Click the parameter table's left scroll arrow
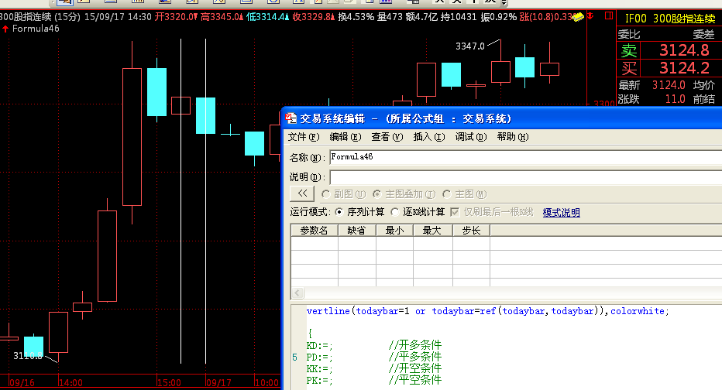Image resolution: width=722 pixels, height=390 pixels. coord(297,293)
